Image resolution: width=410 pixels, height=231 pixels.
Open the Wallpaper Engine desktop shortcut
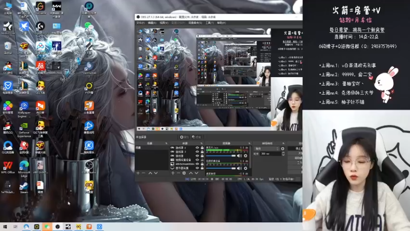24,109
